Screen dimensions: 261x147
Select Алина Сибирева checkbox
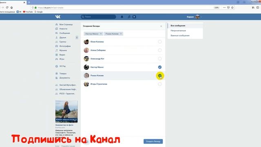[160, 50]
